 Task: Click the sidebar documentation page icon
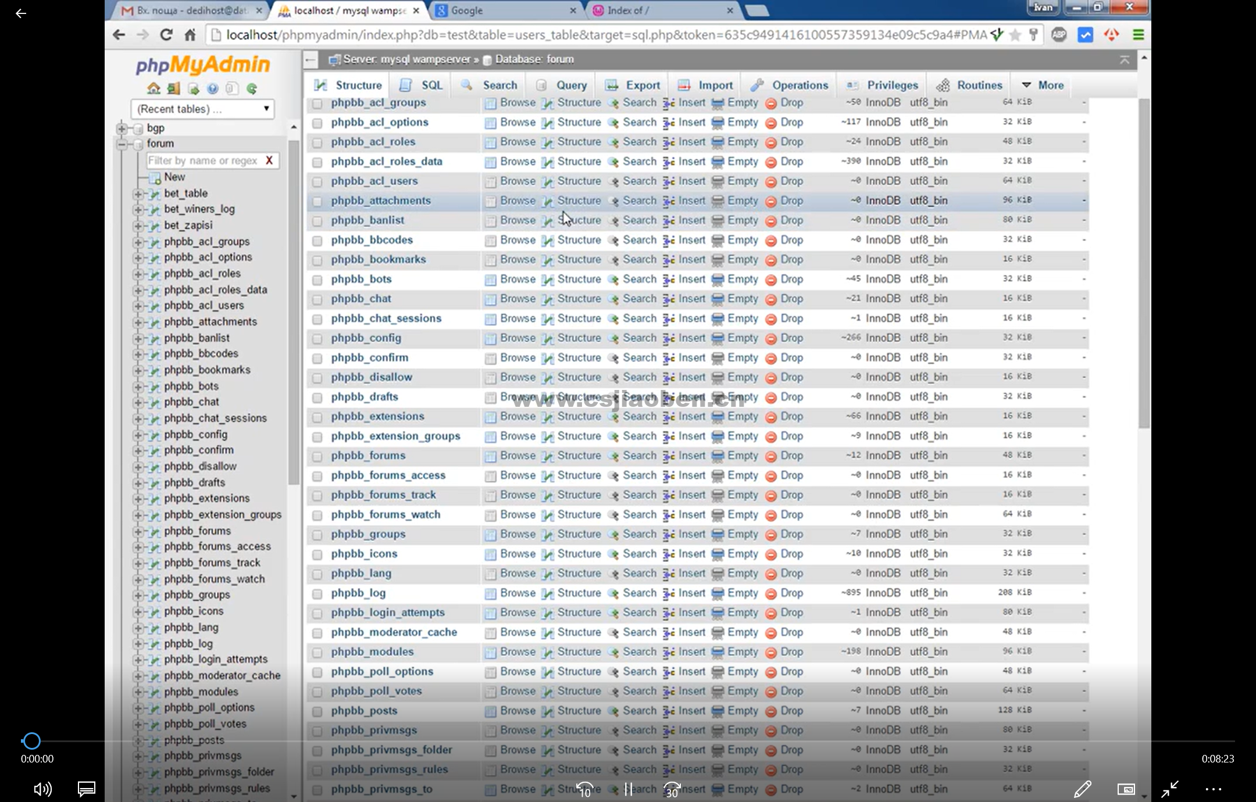click(x=232, y=88)
